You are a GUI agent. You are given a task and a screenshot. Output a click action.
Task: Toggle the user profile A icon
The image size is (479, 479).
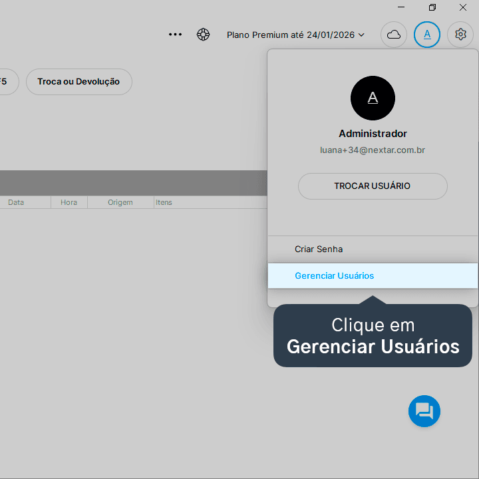click(426, 35)
